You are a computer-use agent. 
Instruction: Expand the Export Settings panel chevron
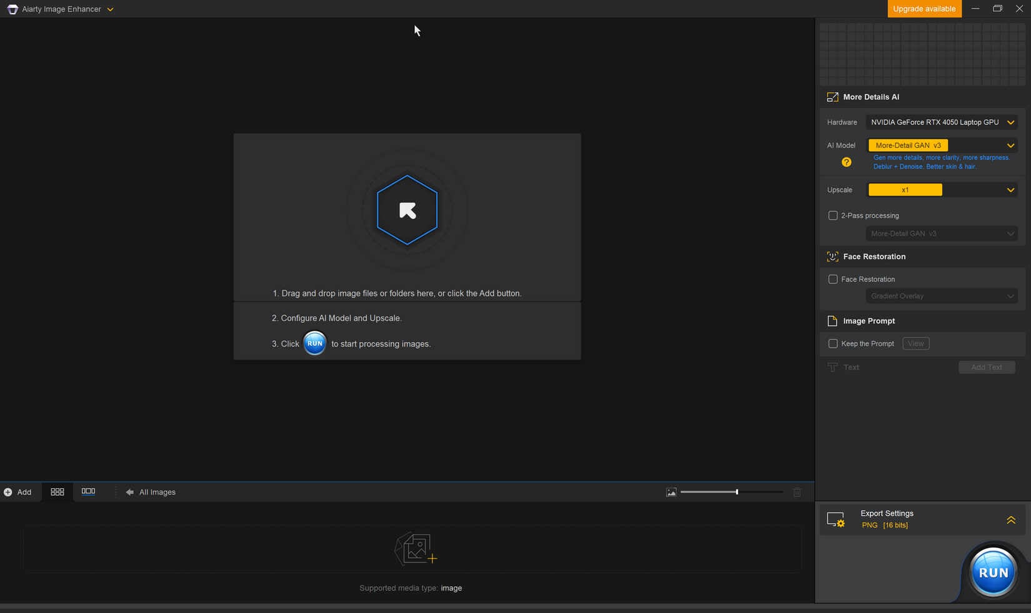tap(1010, 520)
